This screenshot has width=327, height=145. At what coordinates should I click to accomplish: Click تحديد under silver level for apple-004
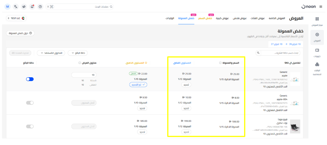click(x=186, y=108)
